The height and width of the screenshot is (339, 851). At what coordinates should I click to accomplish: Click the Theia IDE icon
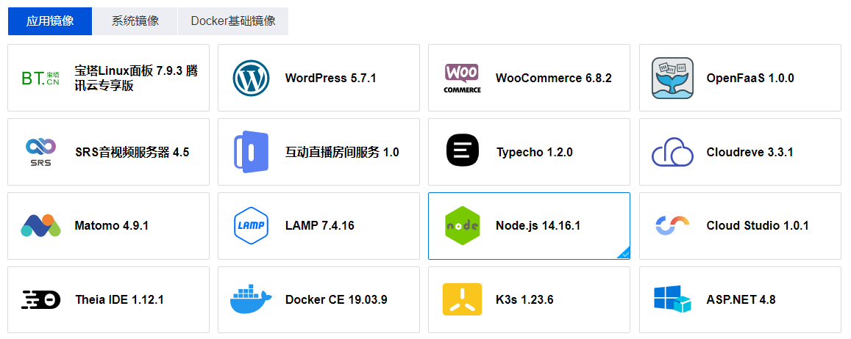[40, 299]
